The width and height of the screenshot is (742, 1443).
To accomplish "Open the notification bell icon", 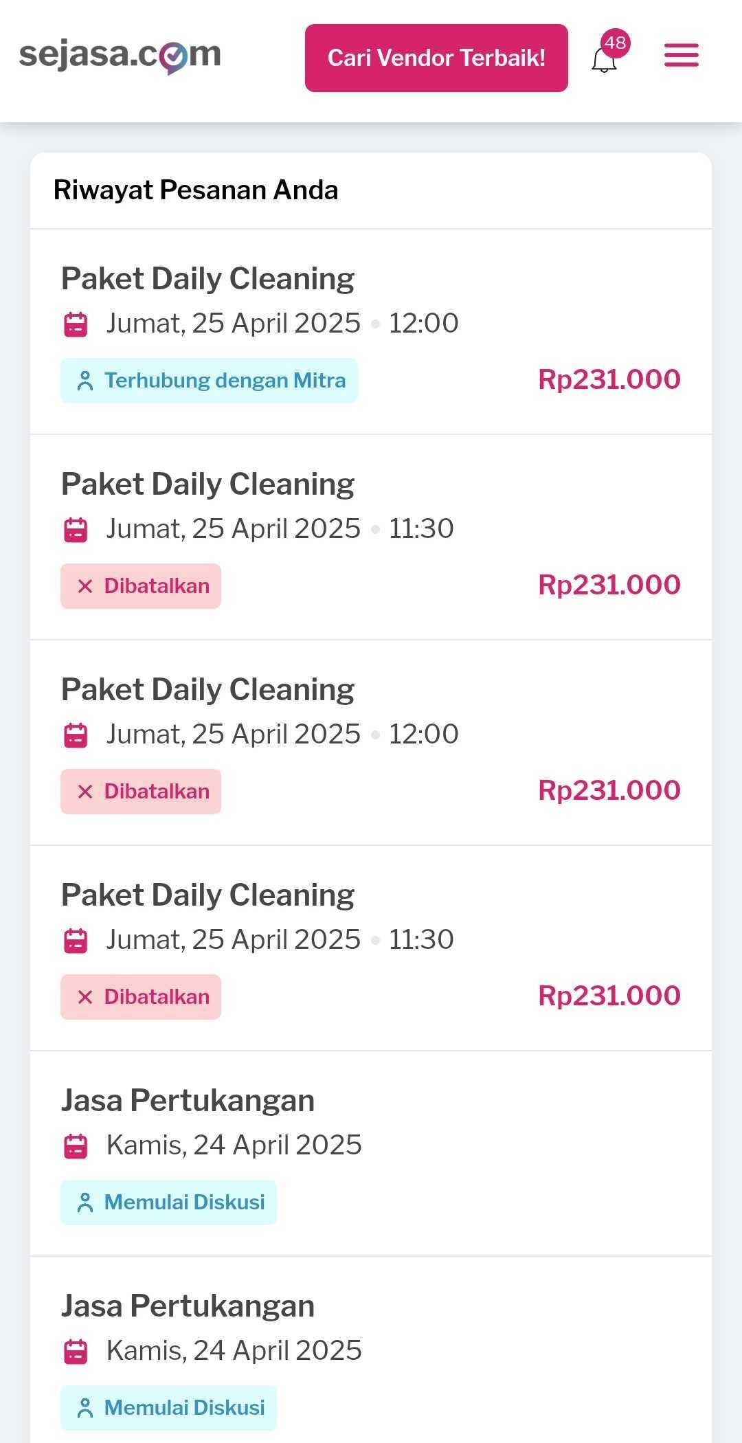I will [x=603, y=60].
